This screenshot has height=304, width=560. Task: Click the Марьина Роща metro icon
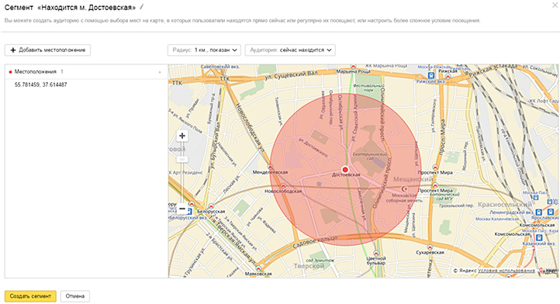pos(353,67)
